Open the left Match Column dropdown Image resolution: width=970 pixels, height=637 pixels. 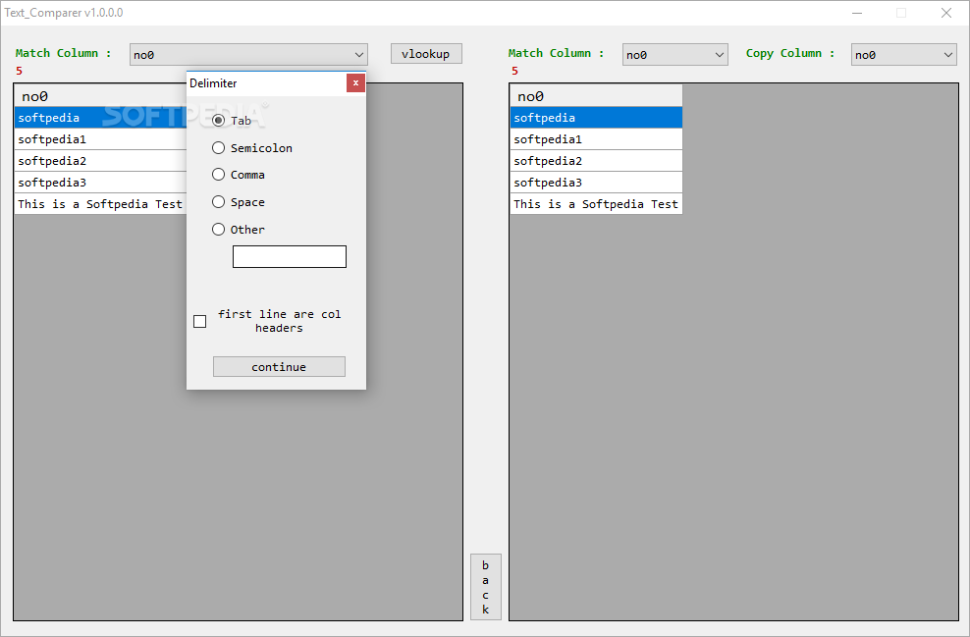(248, 54)
